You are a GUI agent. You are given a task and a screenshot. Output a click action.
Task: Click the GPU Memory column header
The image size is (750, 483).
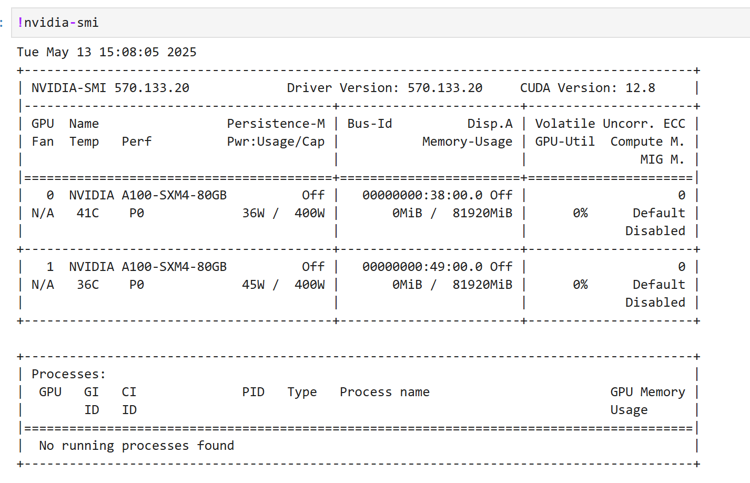click(x=647, y=392)
